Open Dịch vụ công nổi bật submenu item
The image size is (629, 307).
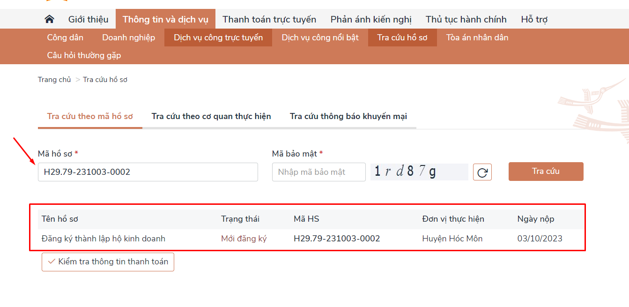[320, 37]
